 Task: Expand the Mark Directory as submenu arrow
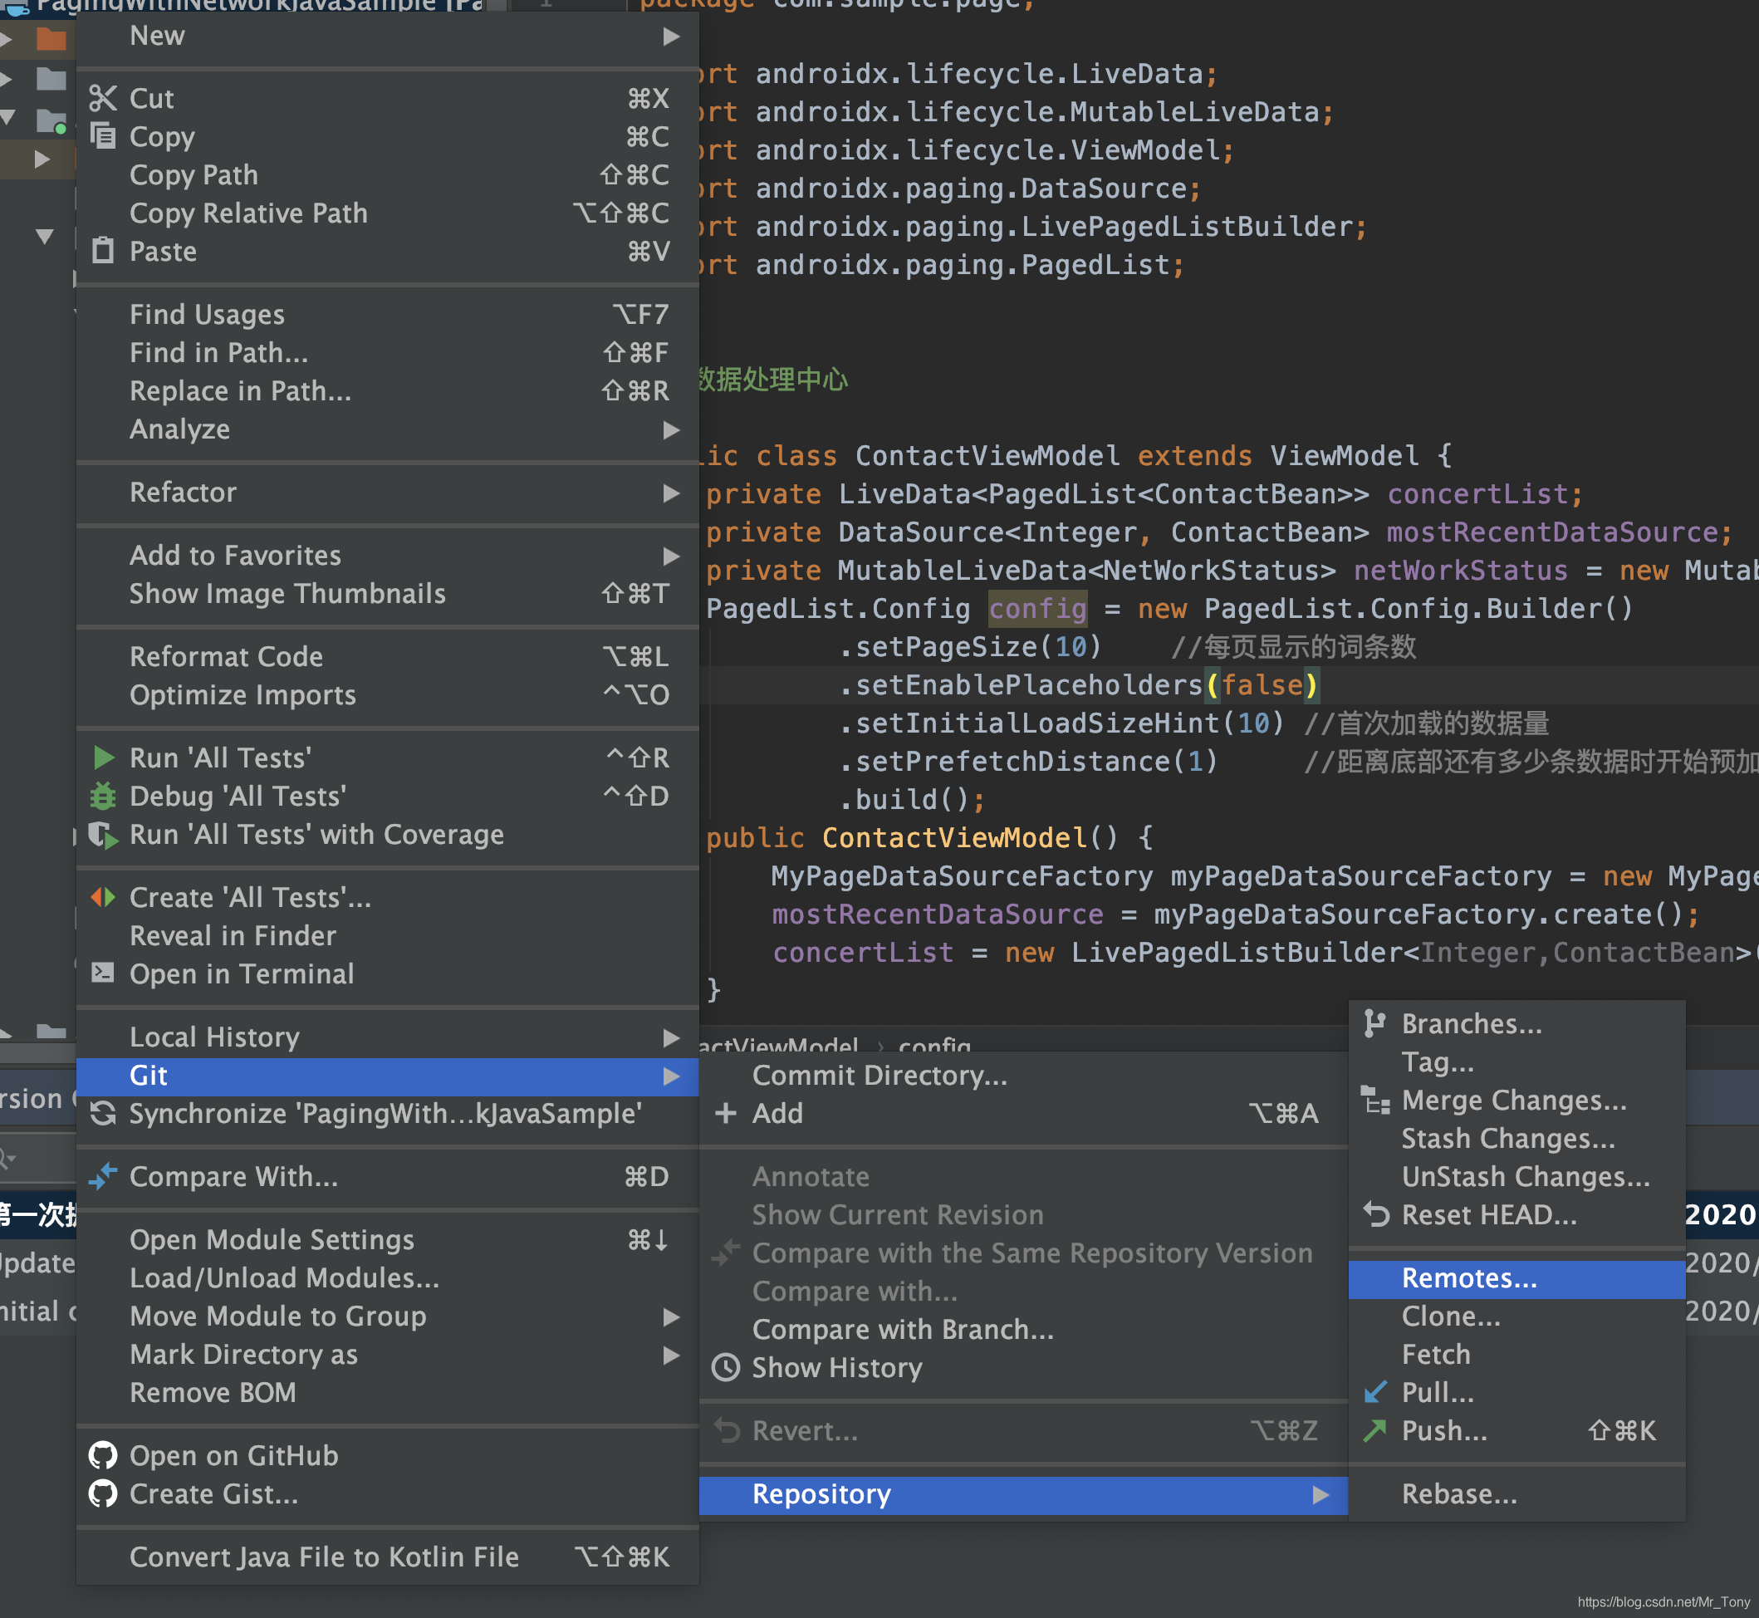672,1356
